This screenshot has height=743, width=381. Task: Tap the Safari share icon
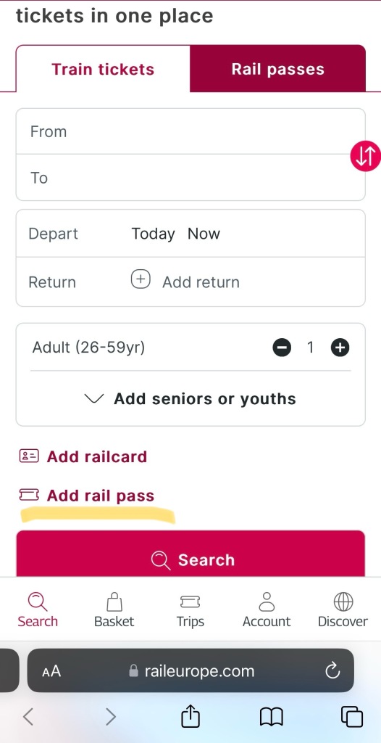190,716
